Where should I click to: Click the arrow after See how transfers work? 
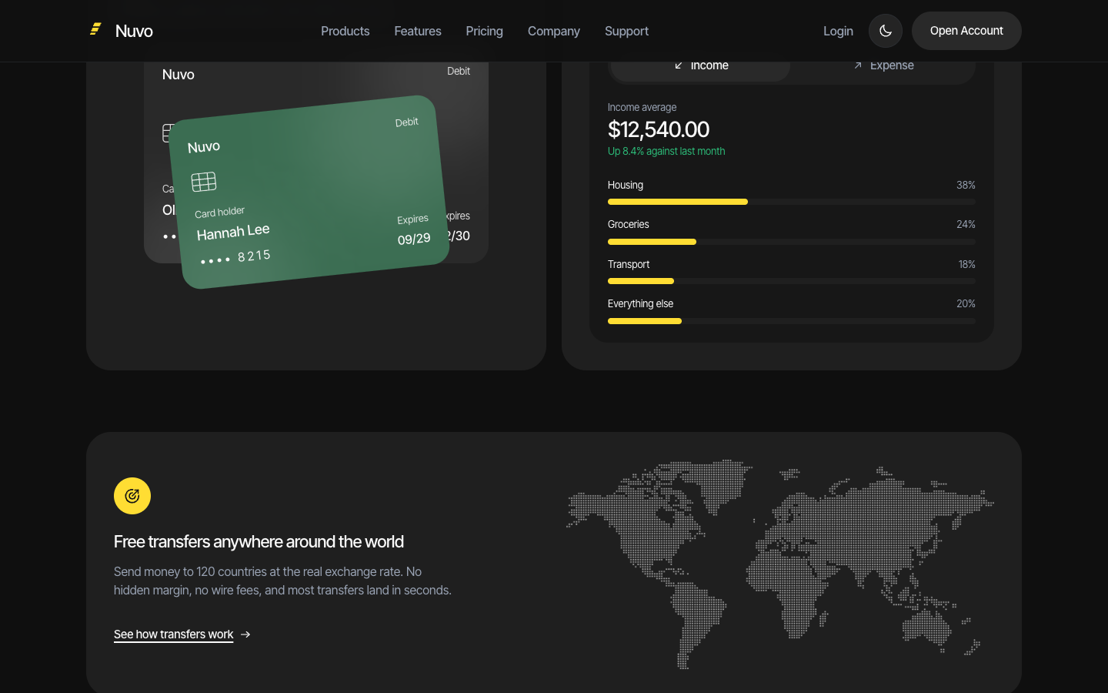[x=245, y=634]
